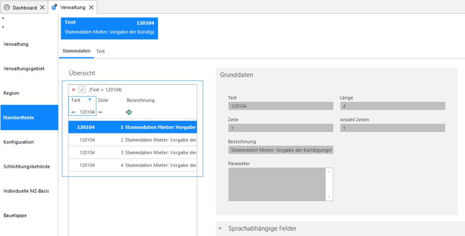Close the Verwaltung tab
The height and width of the screenshot is (236, 465).
[x=91, y=7]
